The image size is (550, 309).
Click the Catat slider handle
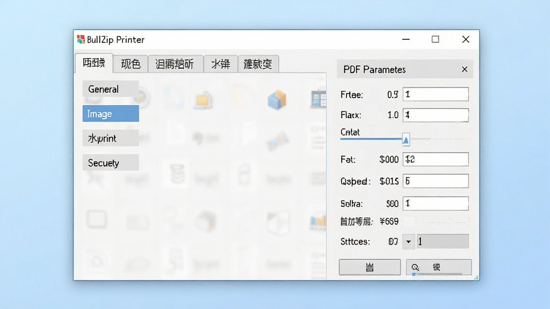click(x=406, y=139)
